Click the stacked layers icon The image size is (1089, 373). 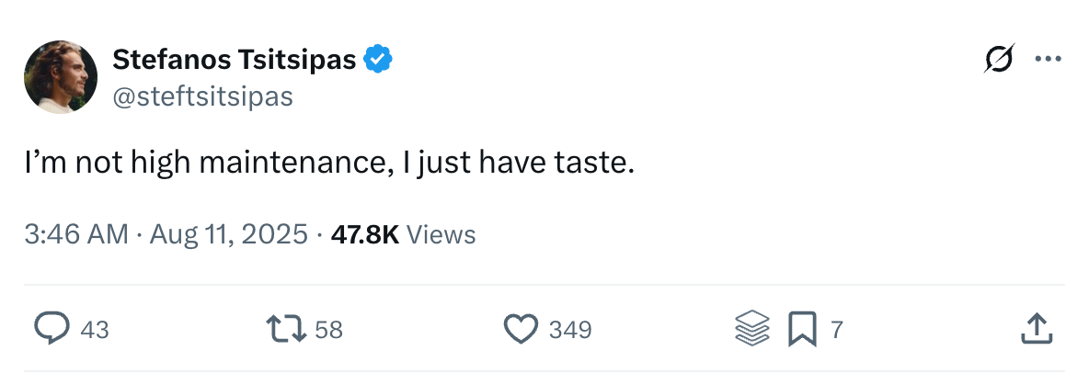[751, 329]
